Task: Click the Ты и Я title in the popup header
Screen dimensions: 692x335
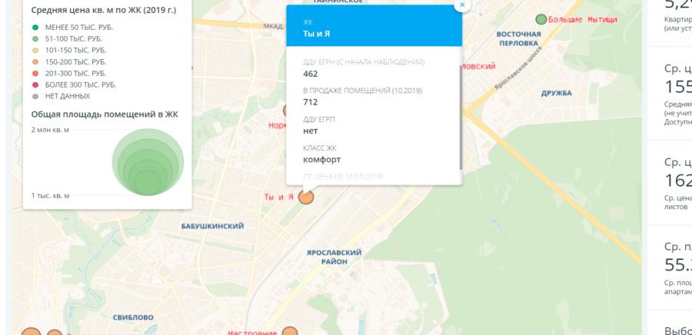Action: pos(317,34)
